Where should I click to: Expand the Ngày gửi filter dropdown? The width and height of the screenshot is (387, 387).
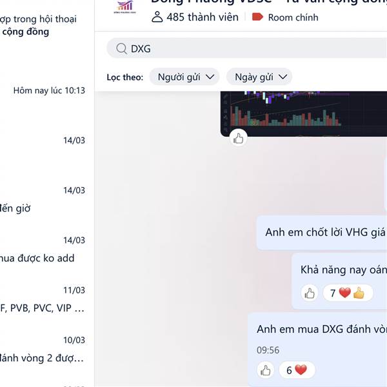point(259,77)
